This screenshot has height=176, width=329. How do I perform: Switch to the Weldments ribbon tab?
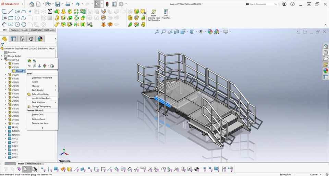pos(49,30)
